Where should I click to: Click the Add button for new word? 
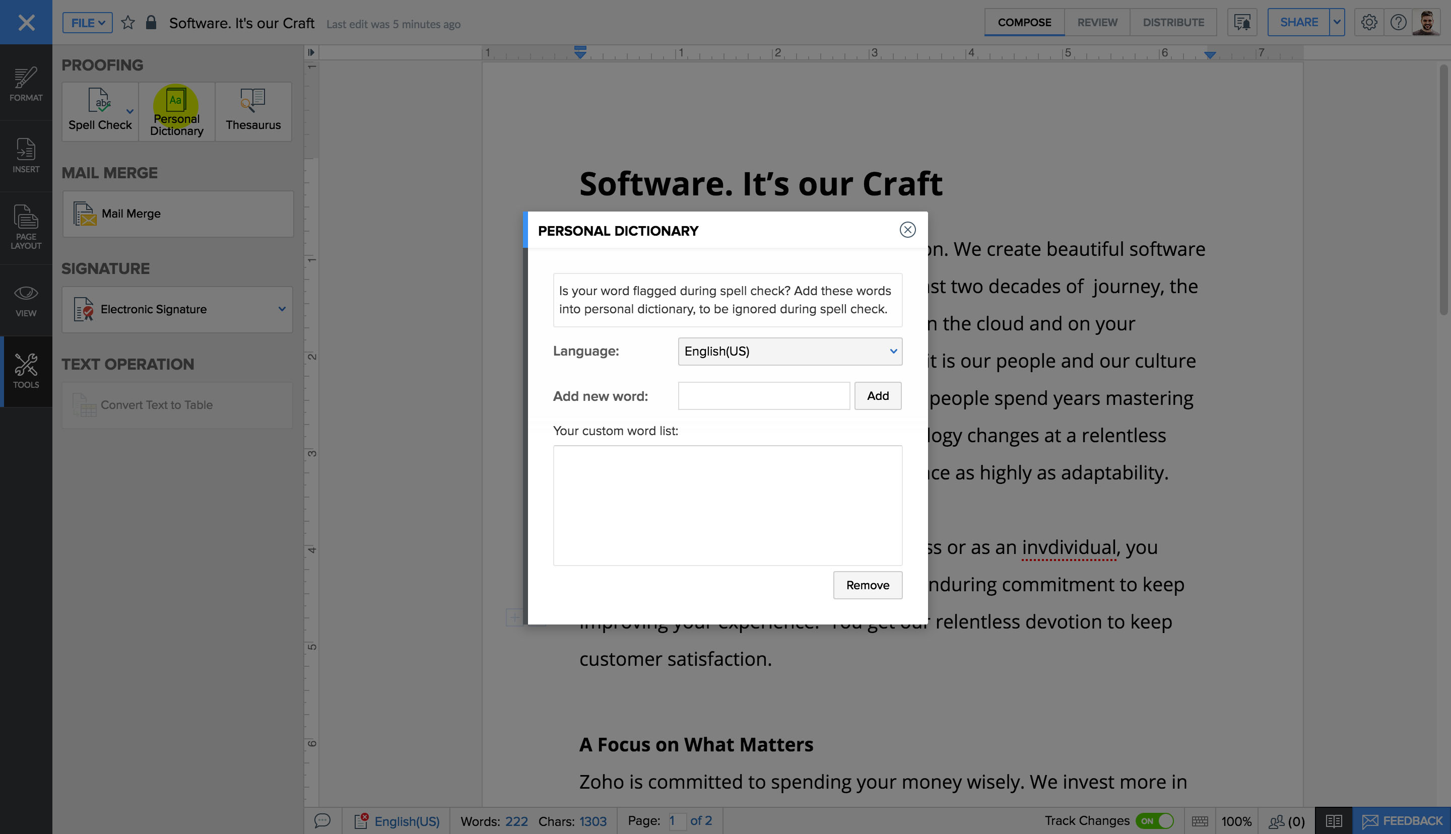click(x=877, y=395)
